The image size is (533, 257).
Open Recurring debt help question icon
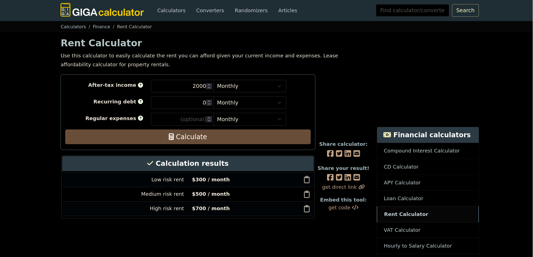[x=140, y=101]
